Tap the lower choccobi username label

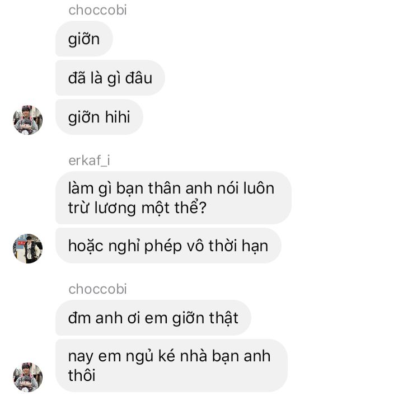coord(97,289)
